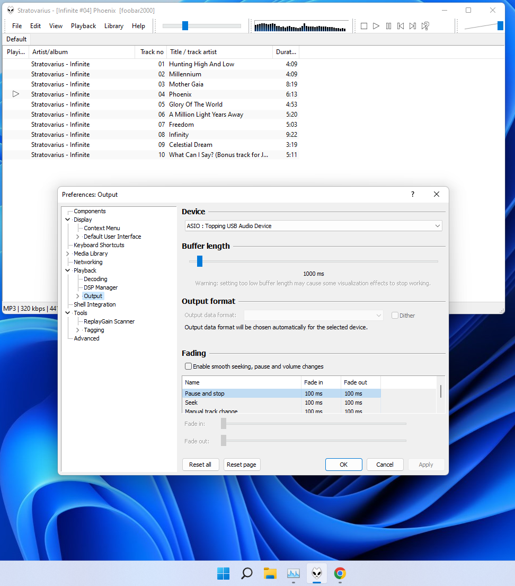Viewport: 515px width, 586px height.
Task: Open the ASIO device dropdown
Action: pos(313,226)
